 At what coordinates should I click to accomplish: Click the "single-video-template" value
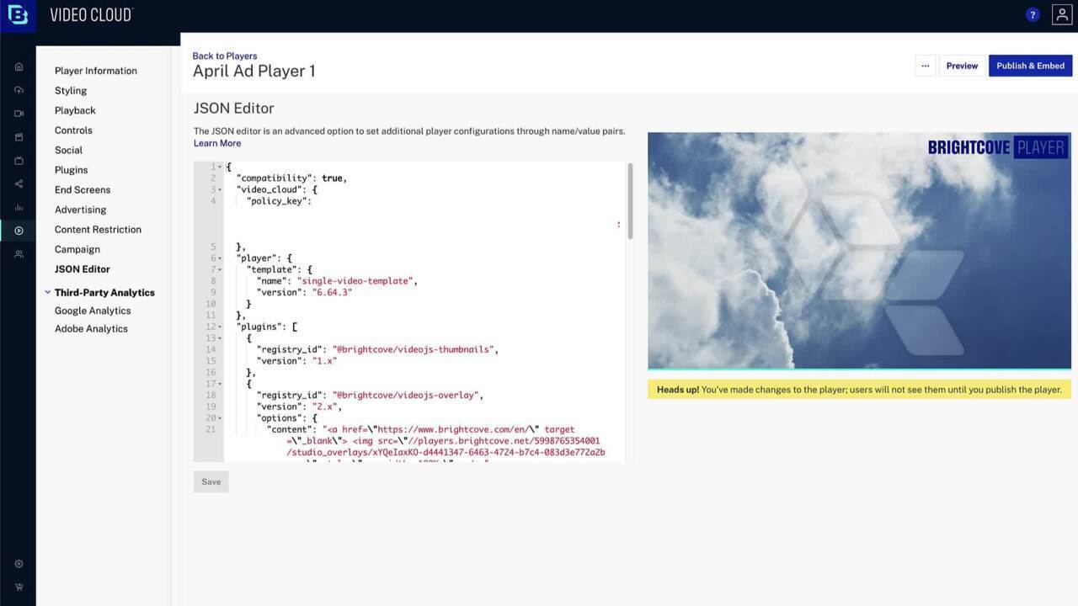point(357,281)
